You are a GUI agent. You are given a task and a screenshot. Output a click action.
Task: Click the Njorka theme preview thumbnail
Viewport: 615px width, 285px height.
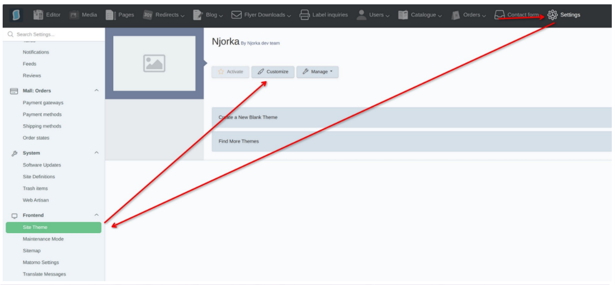(154, 63)
